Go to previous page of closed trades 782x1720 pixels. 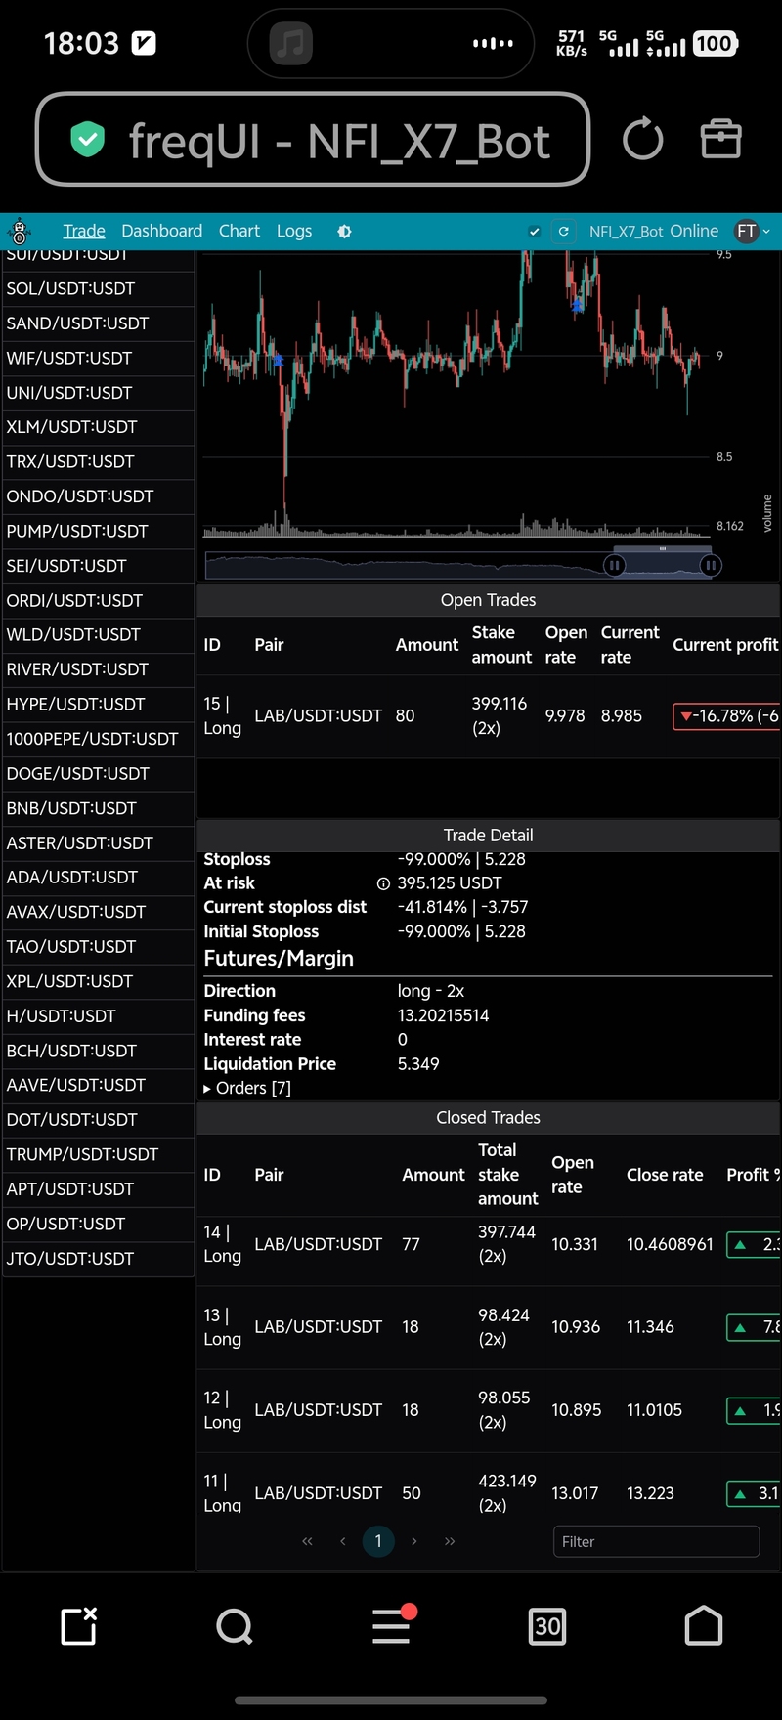tap(342, 1541)
